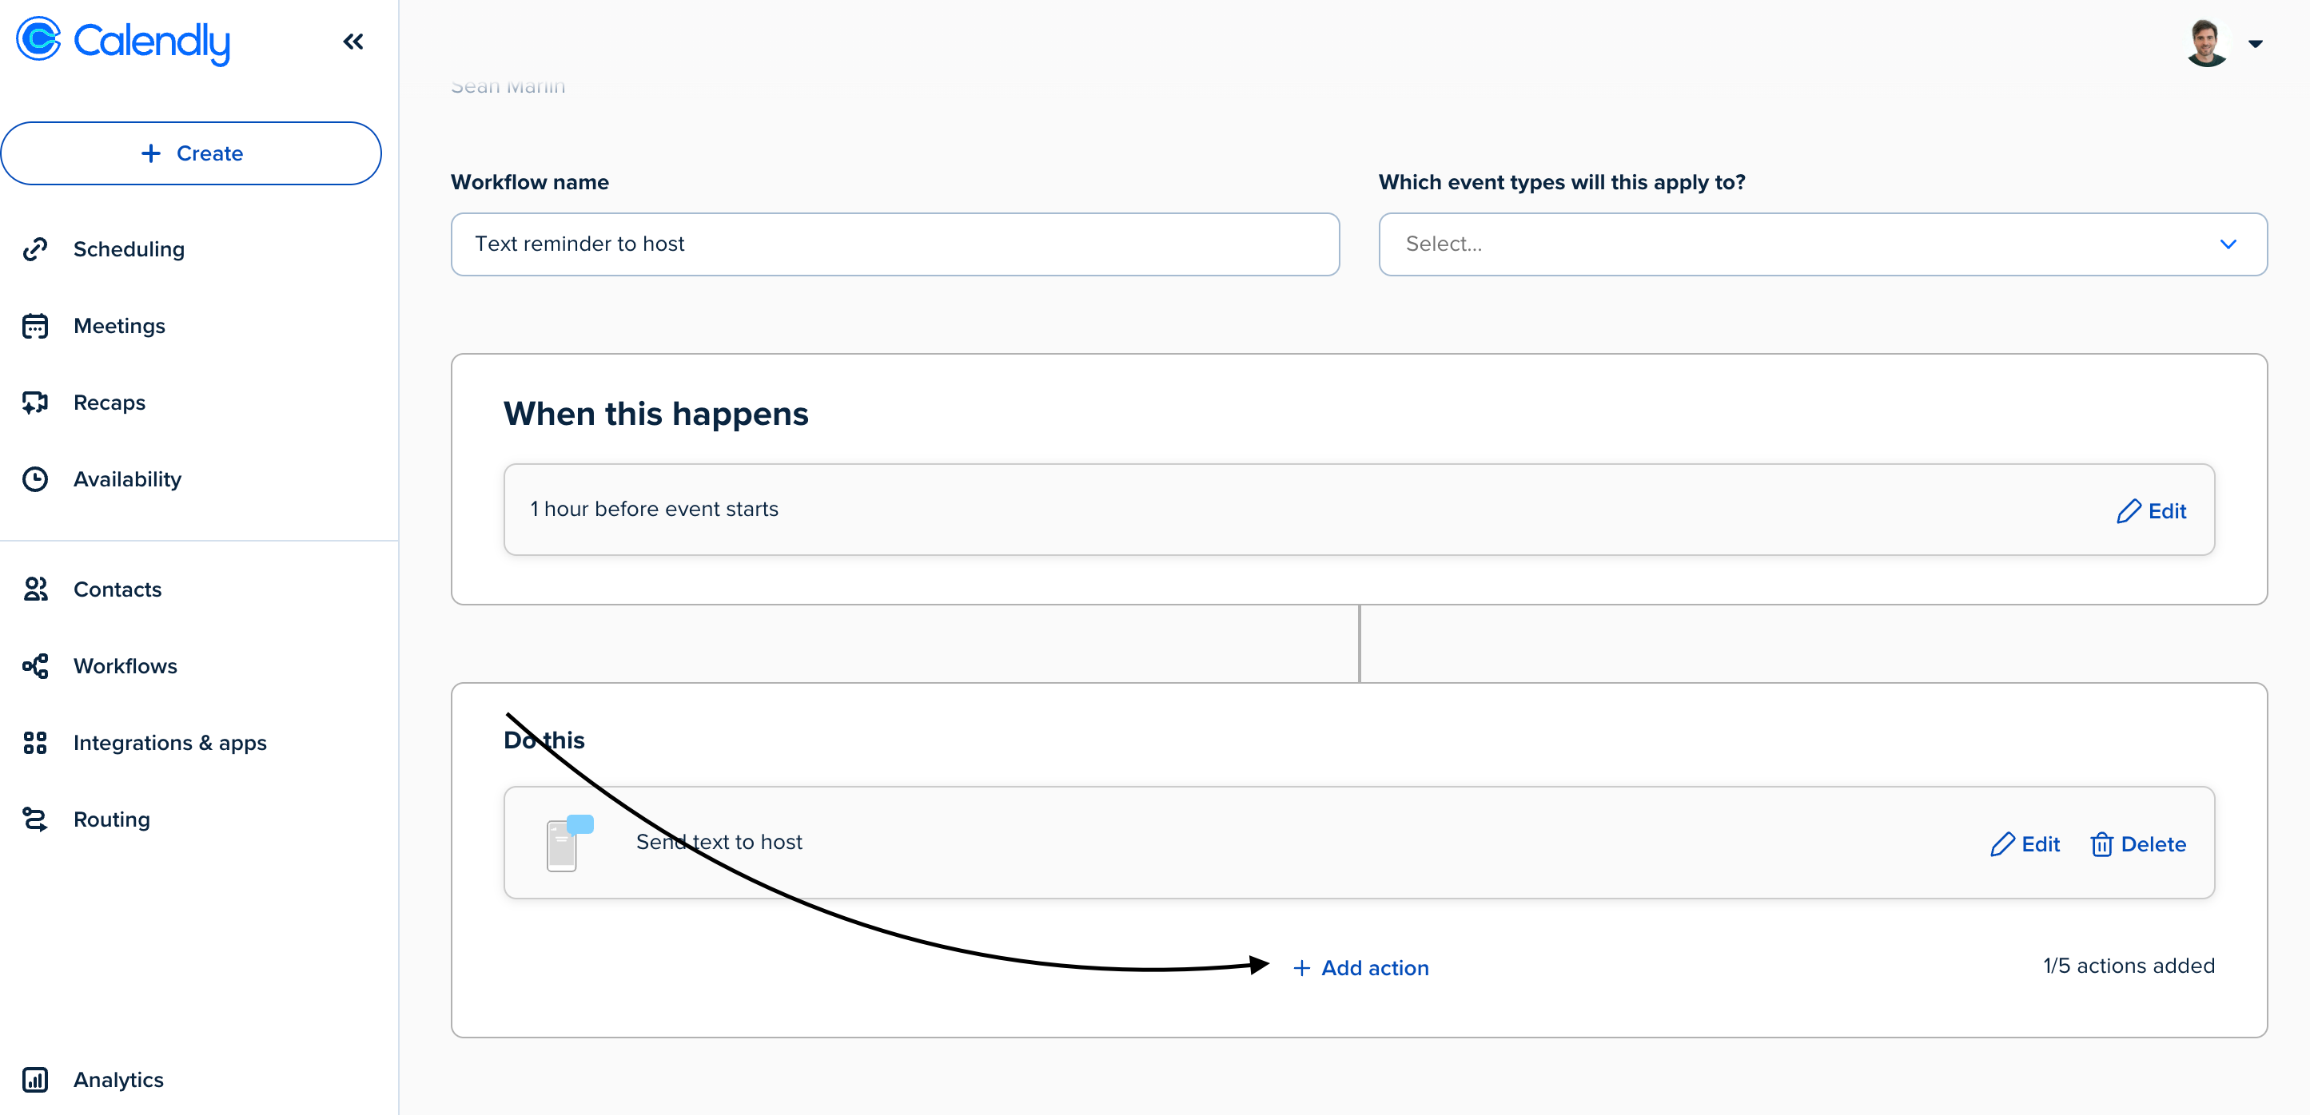Viewport: 2310px width, 1115px height.
Task: Open the account menu caret arrow
Action: (x=2256, y=43)
